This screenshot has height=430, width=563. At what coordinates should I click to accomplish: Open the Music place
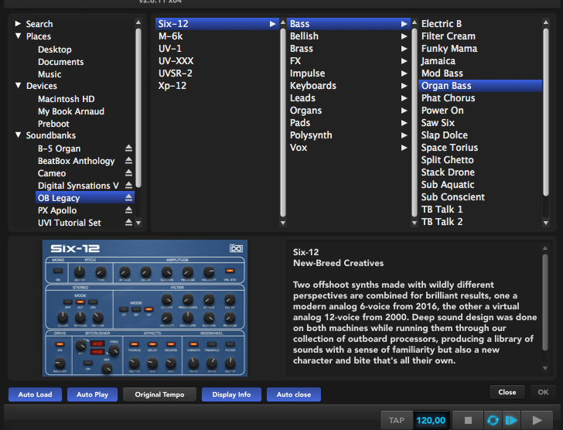49,74
